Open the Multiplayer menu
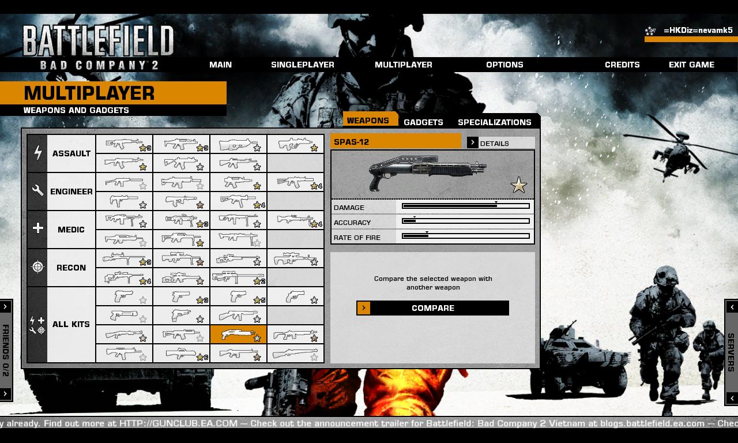 [x=404, y=65]
